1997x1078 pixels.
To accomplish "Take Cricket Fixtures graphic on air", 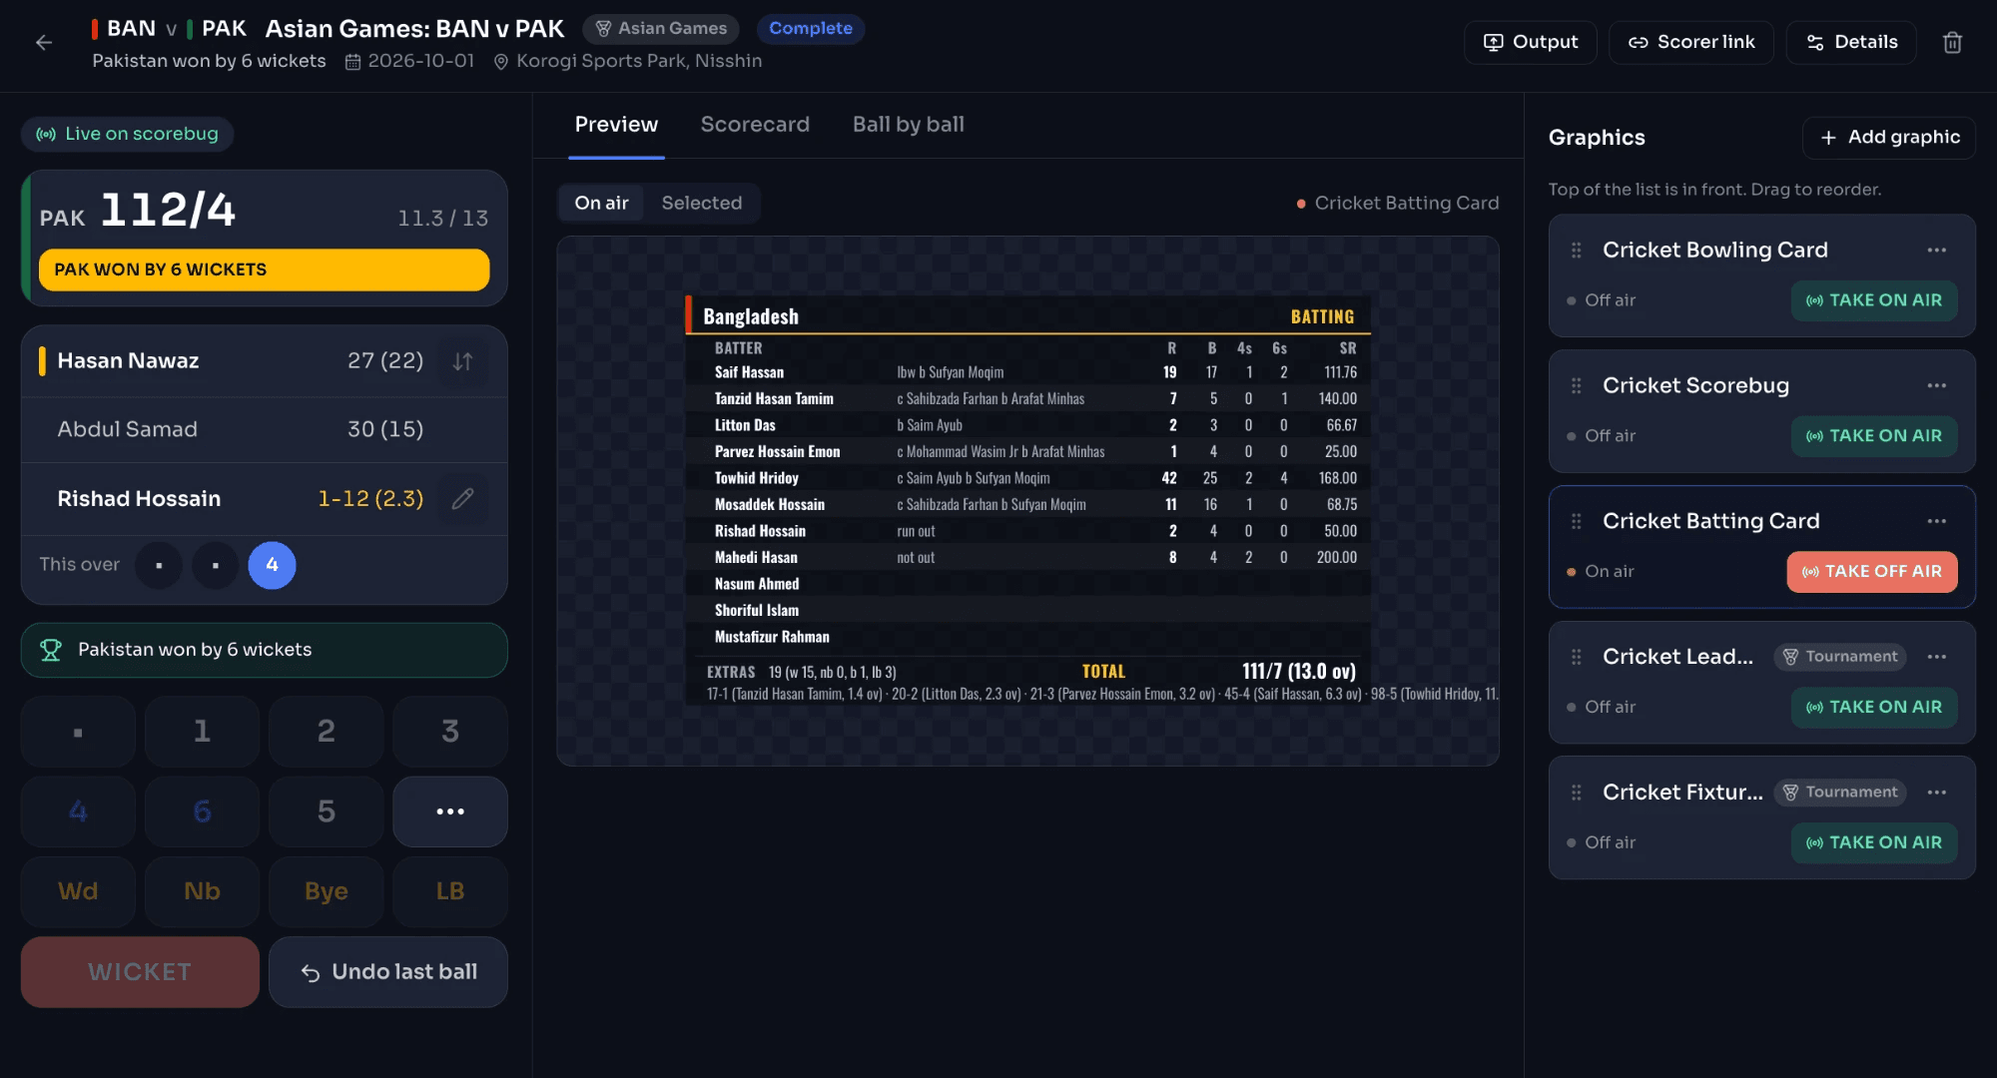I will click(1873, 843).
